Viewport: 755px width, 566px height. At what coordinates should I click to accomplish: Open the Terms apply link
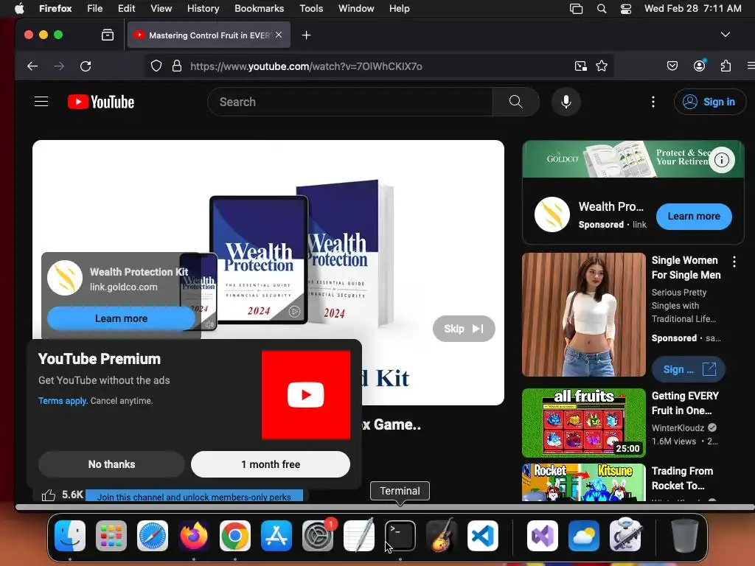(63, 400)
